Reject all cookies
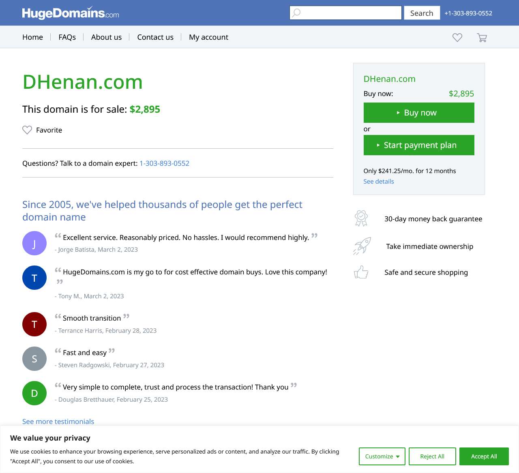This screenshot has width=519, height=473. (x=432, y=456)
